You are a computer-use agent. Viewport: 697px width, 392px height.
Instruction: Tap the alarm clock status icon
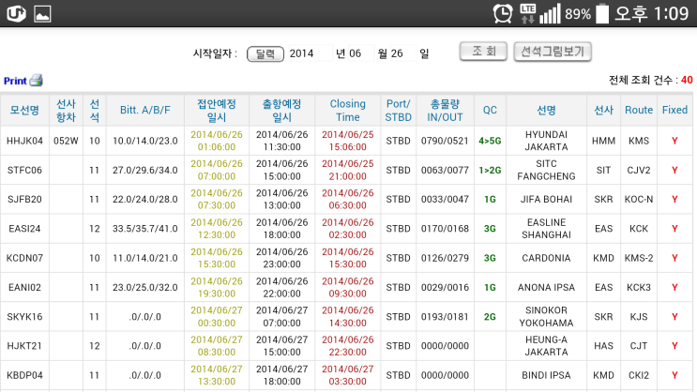pos(503,14)
